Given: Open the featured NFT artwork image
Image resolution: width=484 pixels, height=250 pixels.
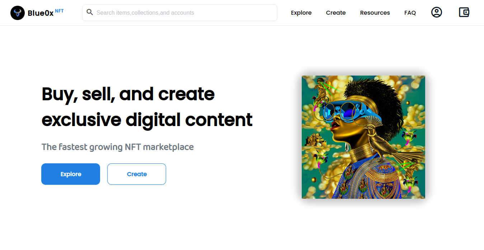Looking at the screenshot, I should click(x=363, y=137).
